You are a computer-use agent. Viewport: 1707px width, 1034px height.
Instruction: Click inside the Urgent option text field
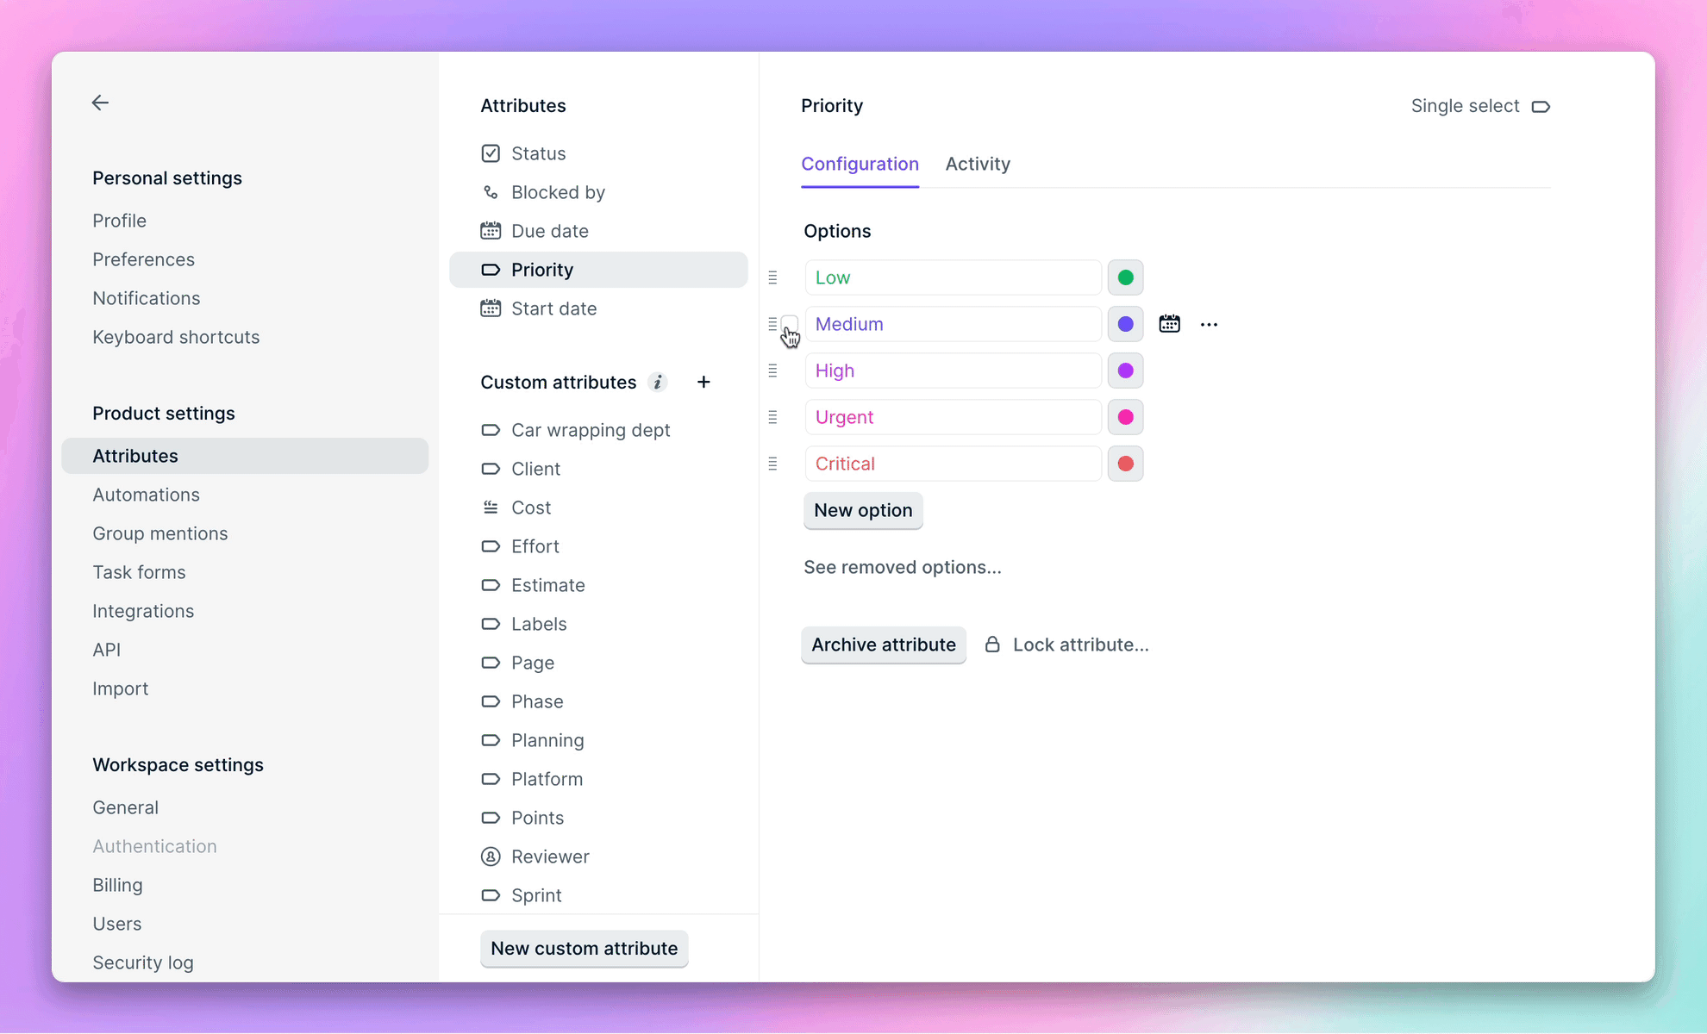pos(953,416)
